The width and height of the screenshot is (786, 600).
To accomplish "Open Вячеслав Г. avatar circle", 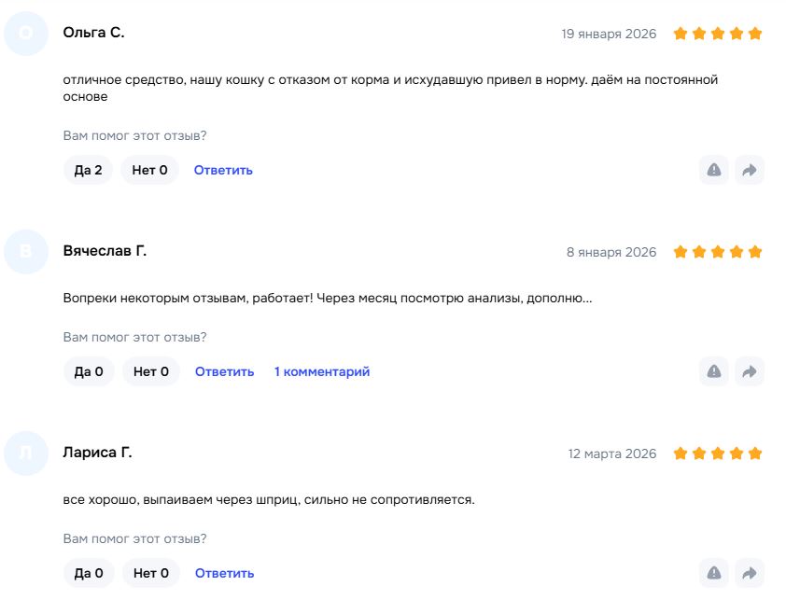I will click(26, 252).
